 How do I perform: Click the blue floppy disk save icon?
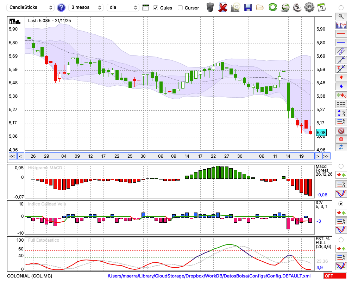(x=248, y=7)
